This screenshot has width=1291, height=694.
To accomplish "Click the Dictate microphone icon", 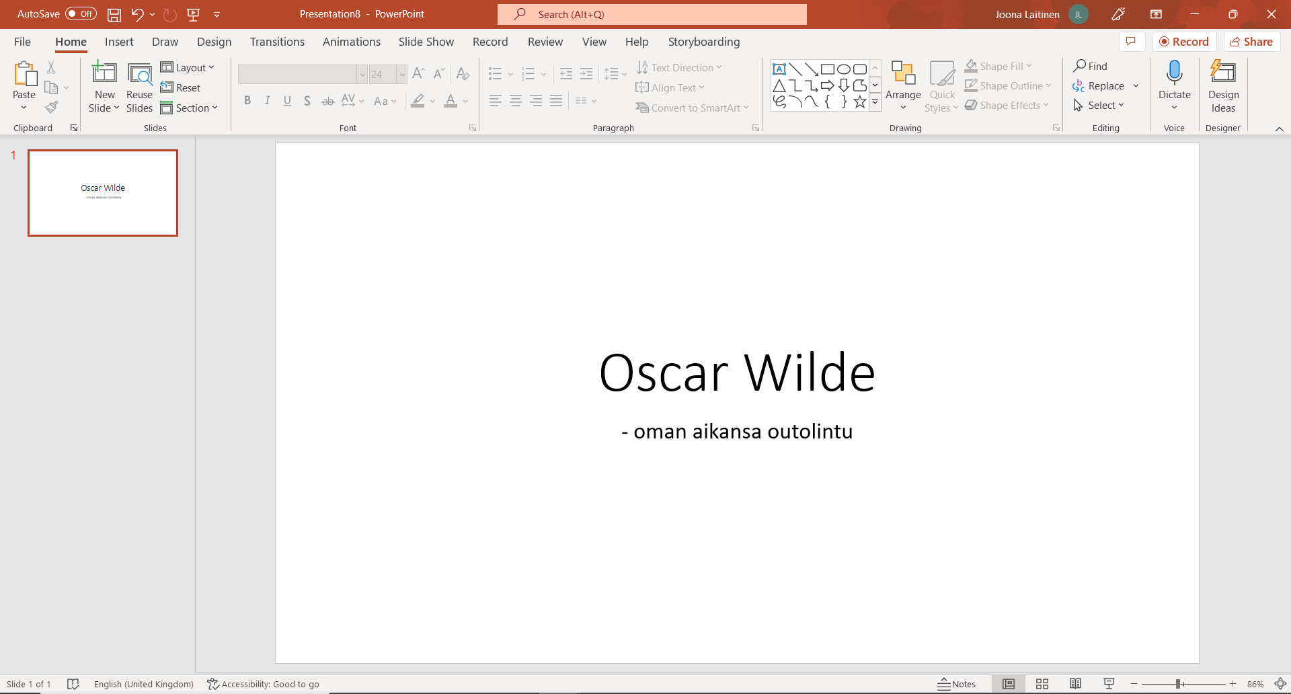I will click(1174, 73).
